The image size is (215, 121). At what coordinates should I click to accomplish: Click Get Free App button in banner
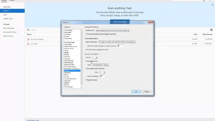click(120, 22)
